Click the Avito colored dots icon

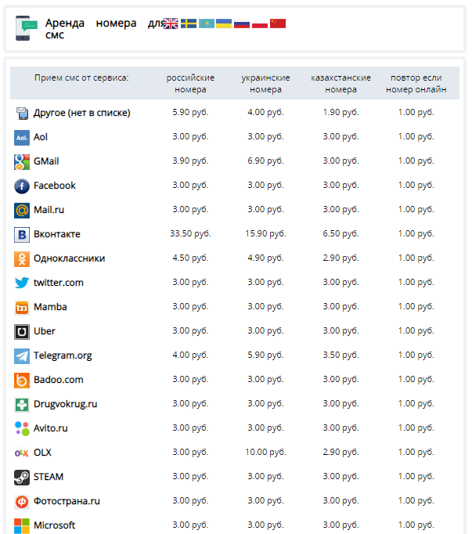pyautogui.click(x=22, y=429)
